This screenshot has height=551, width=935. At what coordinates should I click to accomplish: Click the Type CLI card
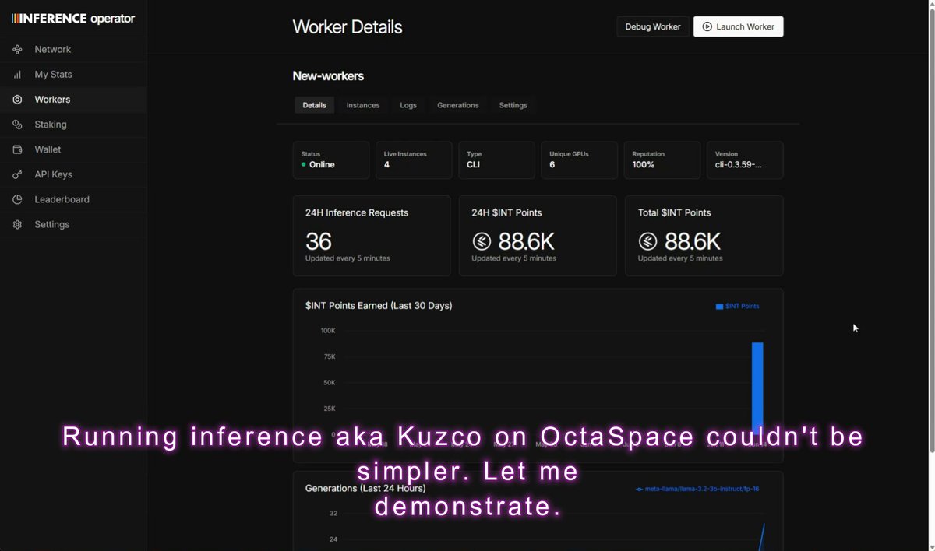[x=496, y=160]
